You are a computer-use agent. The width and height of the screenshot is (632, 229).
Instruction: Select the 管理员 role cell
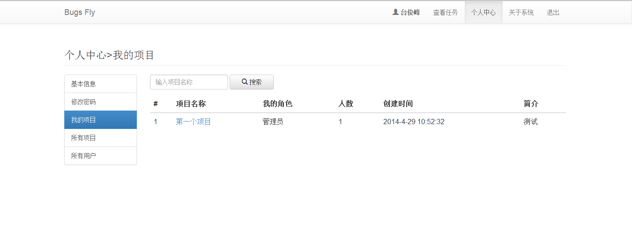(x=273, y=122)
